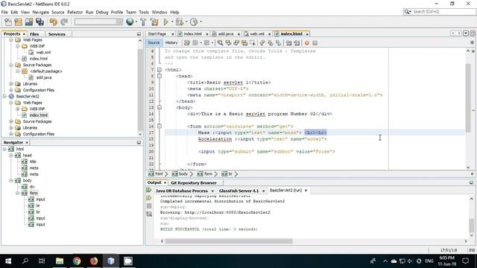Open the File menu
The image size is (477, 268).
[x=4, y=12]
